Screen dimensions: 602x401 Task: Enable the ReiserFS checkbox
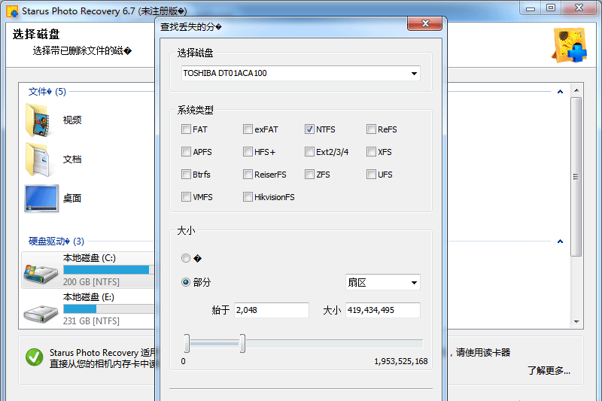248,175
